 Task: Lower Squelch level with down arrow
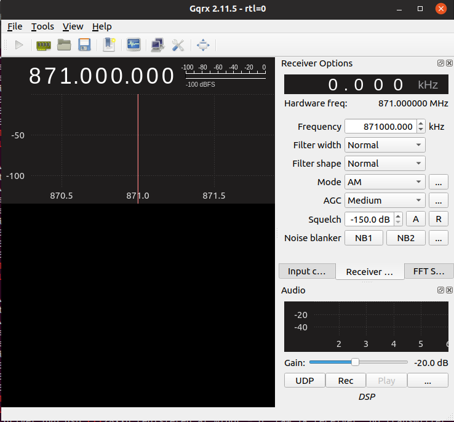(x=399, y=222)
